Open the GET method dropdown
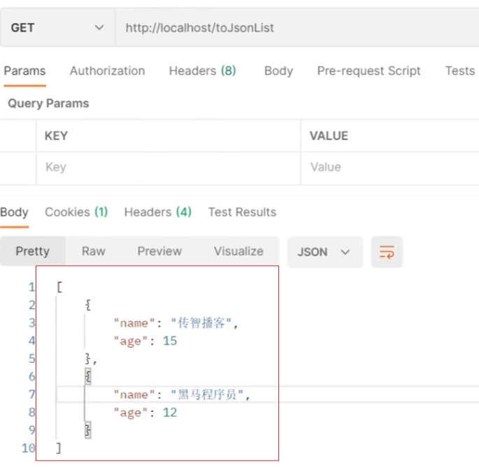 [x=56, y=28]
